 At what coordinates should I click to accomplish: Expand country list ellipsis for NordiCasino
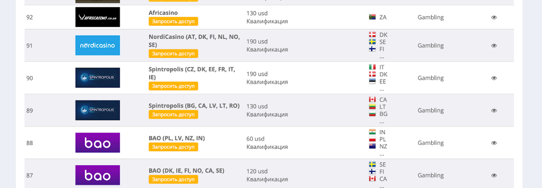381,57
